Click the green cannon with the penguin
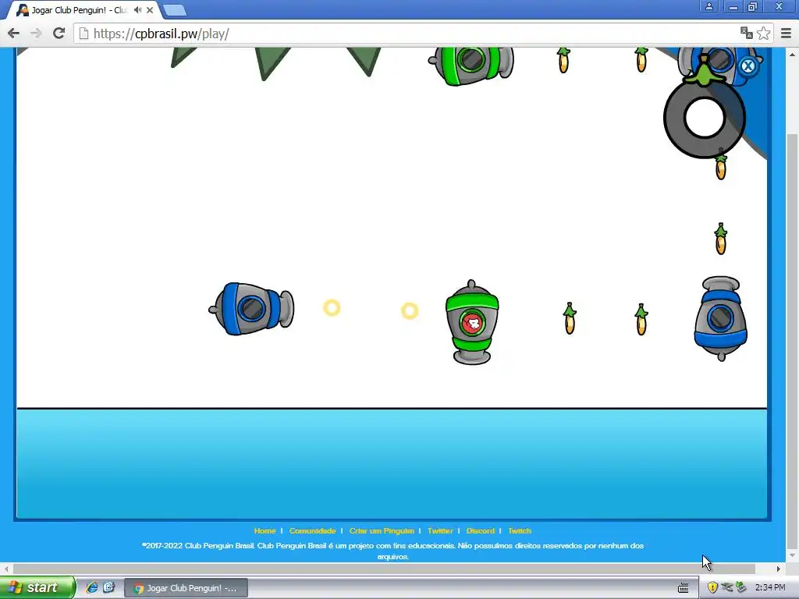The width and height of the screenshot is (799, 599). [x=472, y=322]
